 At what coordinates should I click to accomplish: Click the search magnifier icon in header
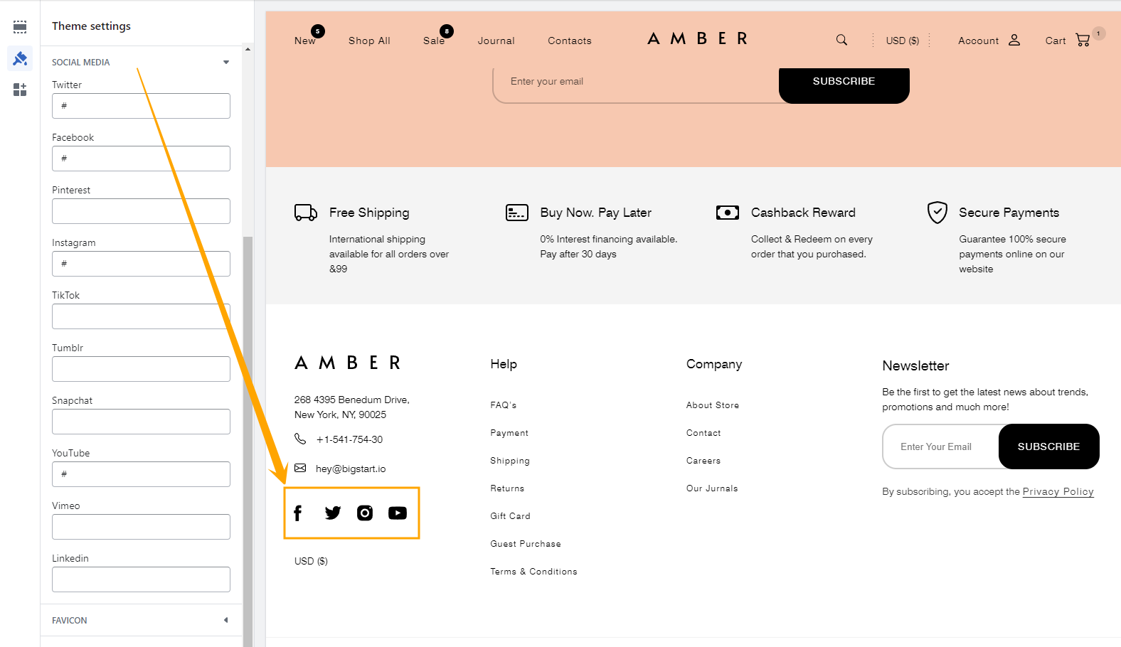[841, 40]
